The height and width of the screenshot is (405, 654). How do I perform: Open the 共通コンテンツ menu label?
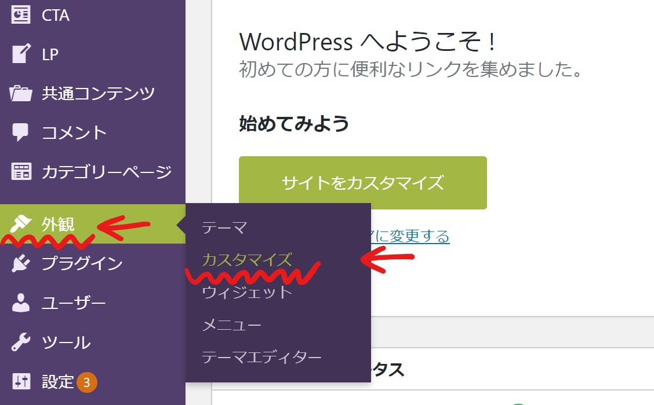click(x=98, y=93)
